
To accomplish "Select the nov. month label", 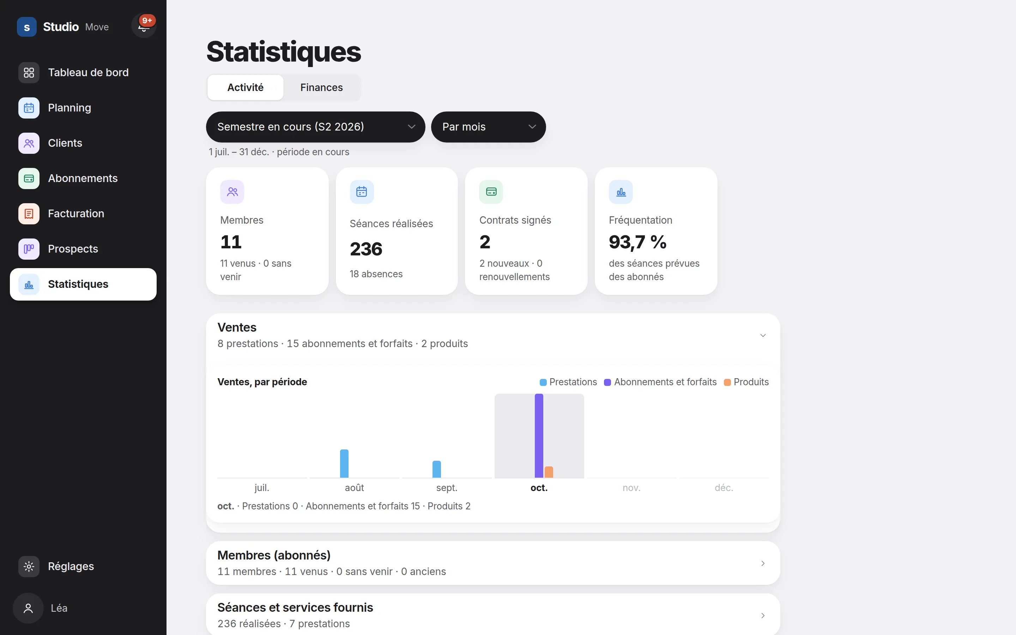I will (631, 488).
